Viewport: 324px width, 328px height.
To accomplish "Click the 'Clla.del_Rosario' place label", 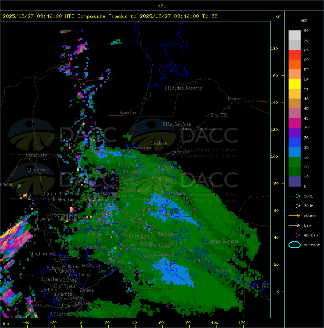I will [x=183, y=88].
